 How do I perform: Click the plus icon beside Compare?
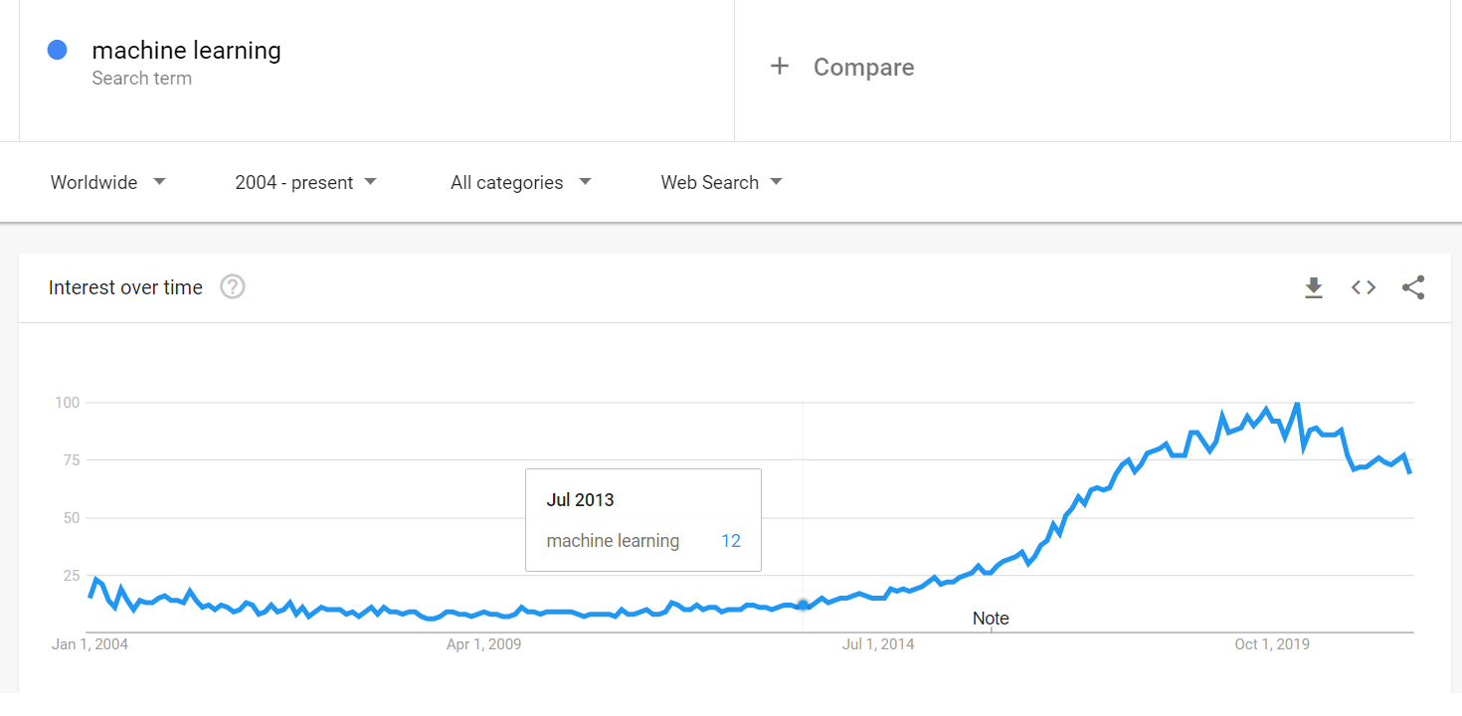pos(780,67)
